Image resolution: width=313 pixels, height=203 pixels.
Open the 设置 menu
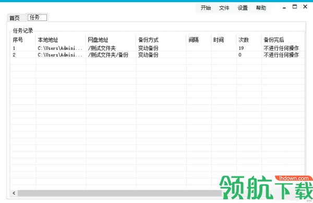[243, 8]
